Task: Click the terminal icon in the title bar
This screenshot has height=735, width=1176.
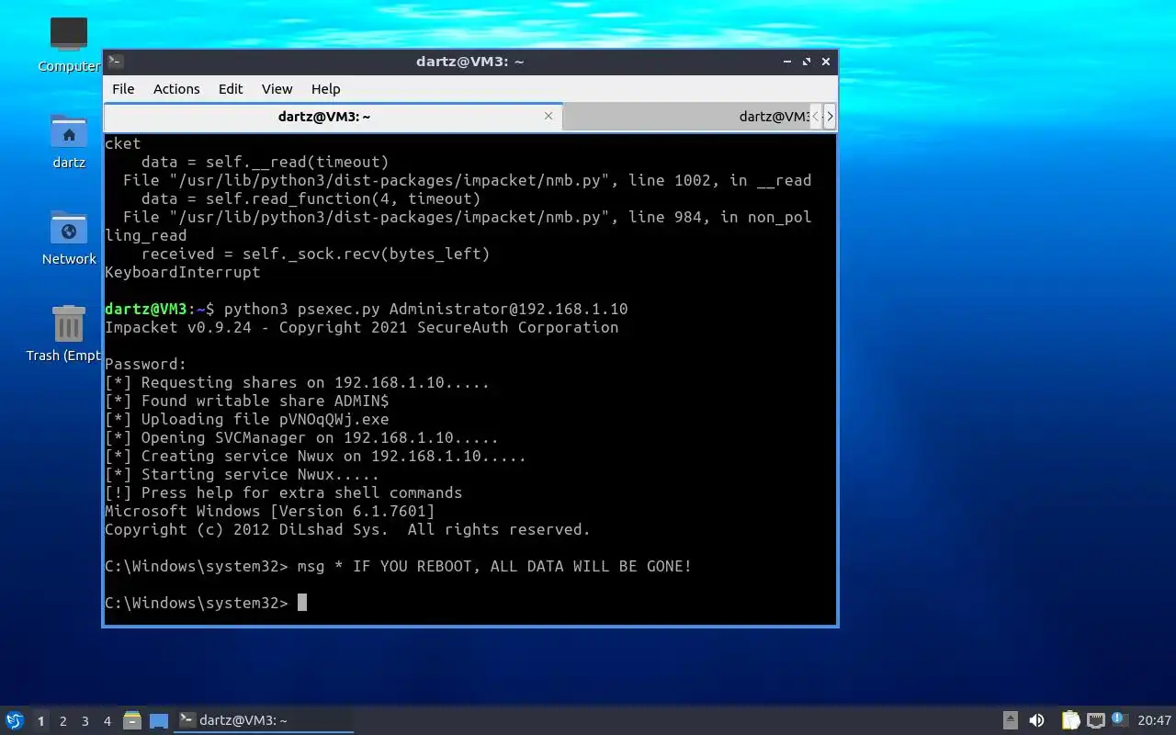Action: tap(116, 62)
